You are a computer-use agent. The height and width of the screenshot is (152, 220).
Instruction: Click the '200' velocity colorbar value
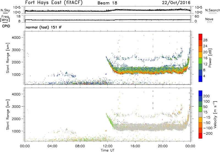point(207,96)
